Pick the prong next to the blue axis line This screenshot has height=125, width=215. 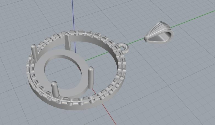[x=67, y=41]
